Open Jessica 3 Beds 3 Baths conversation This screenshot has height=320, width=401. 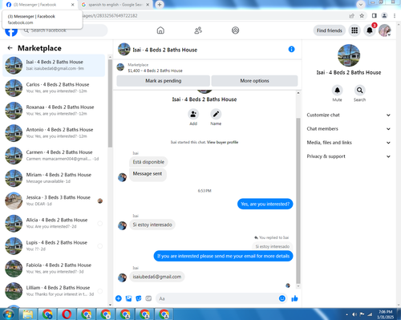tap(54, 201)
